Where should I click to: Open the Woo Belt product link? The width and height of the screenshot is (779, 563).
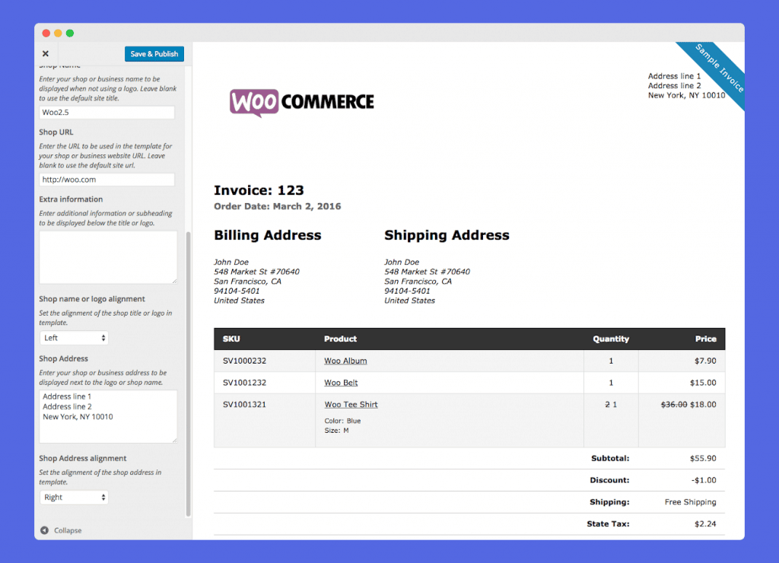click(341, 383)
